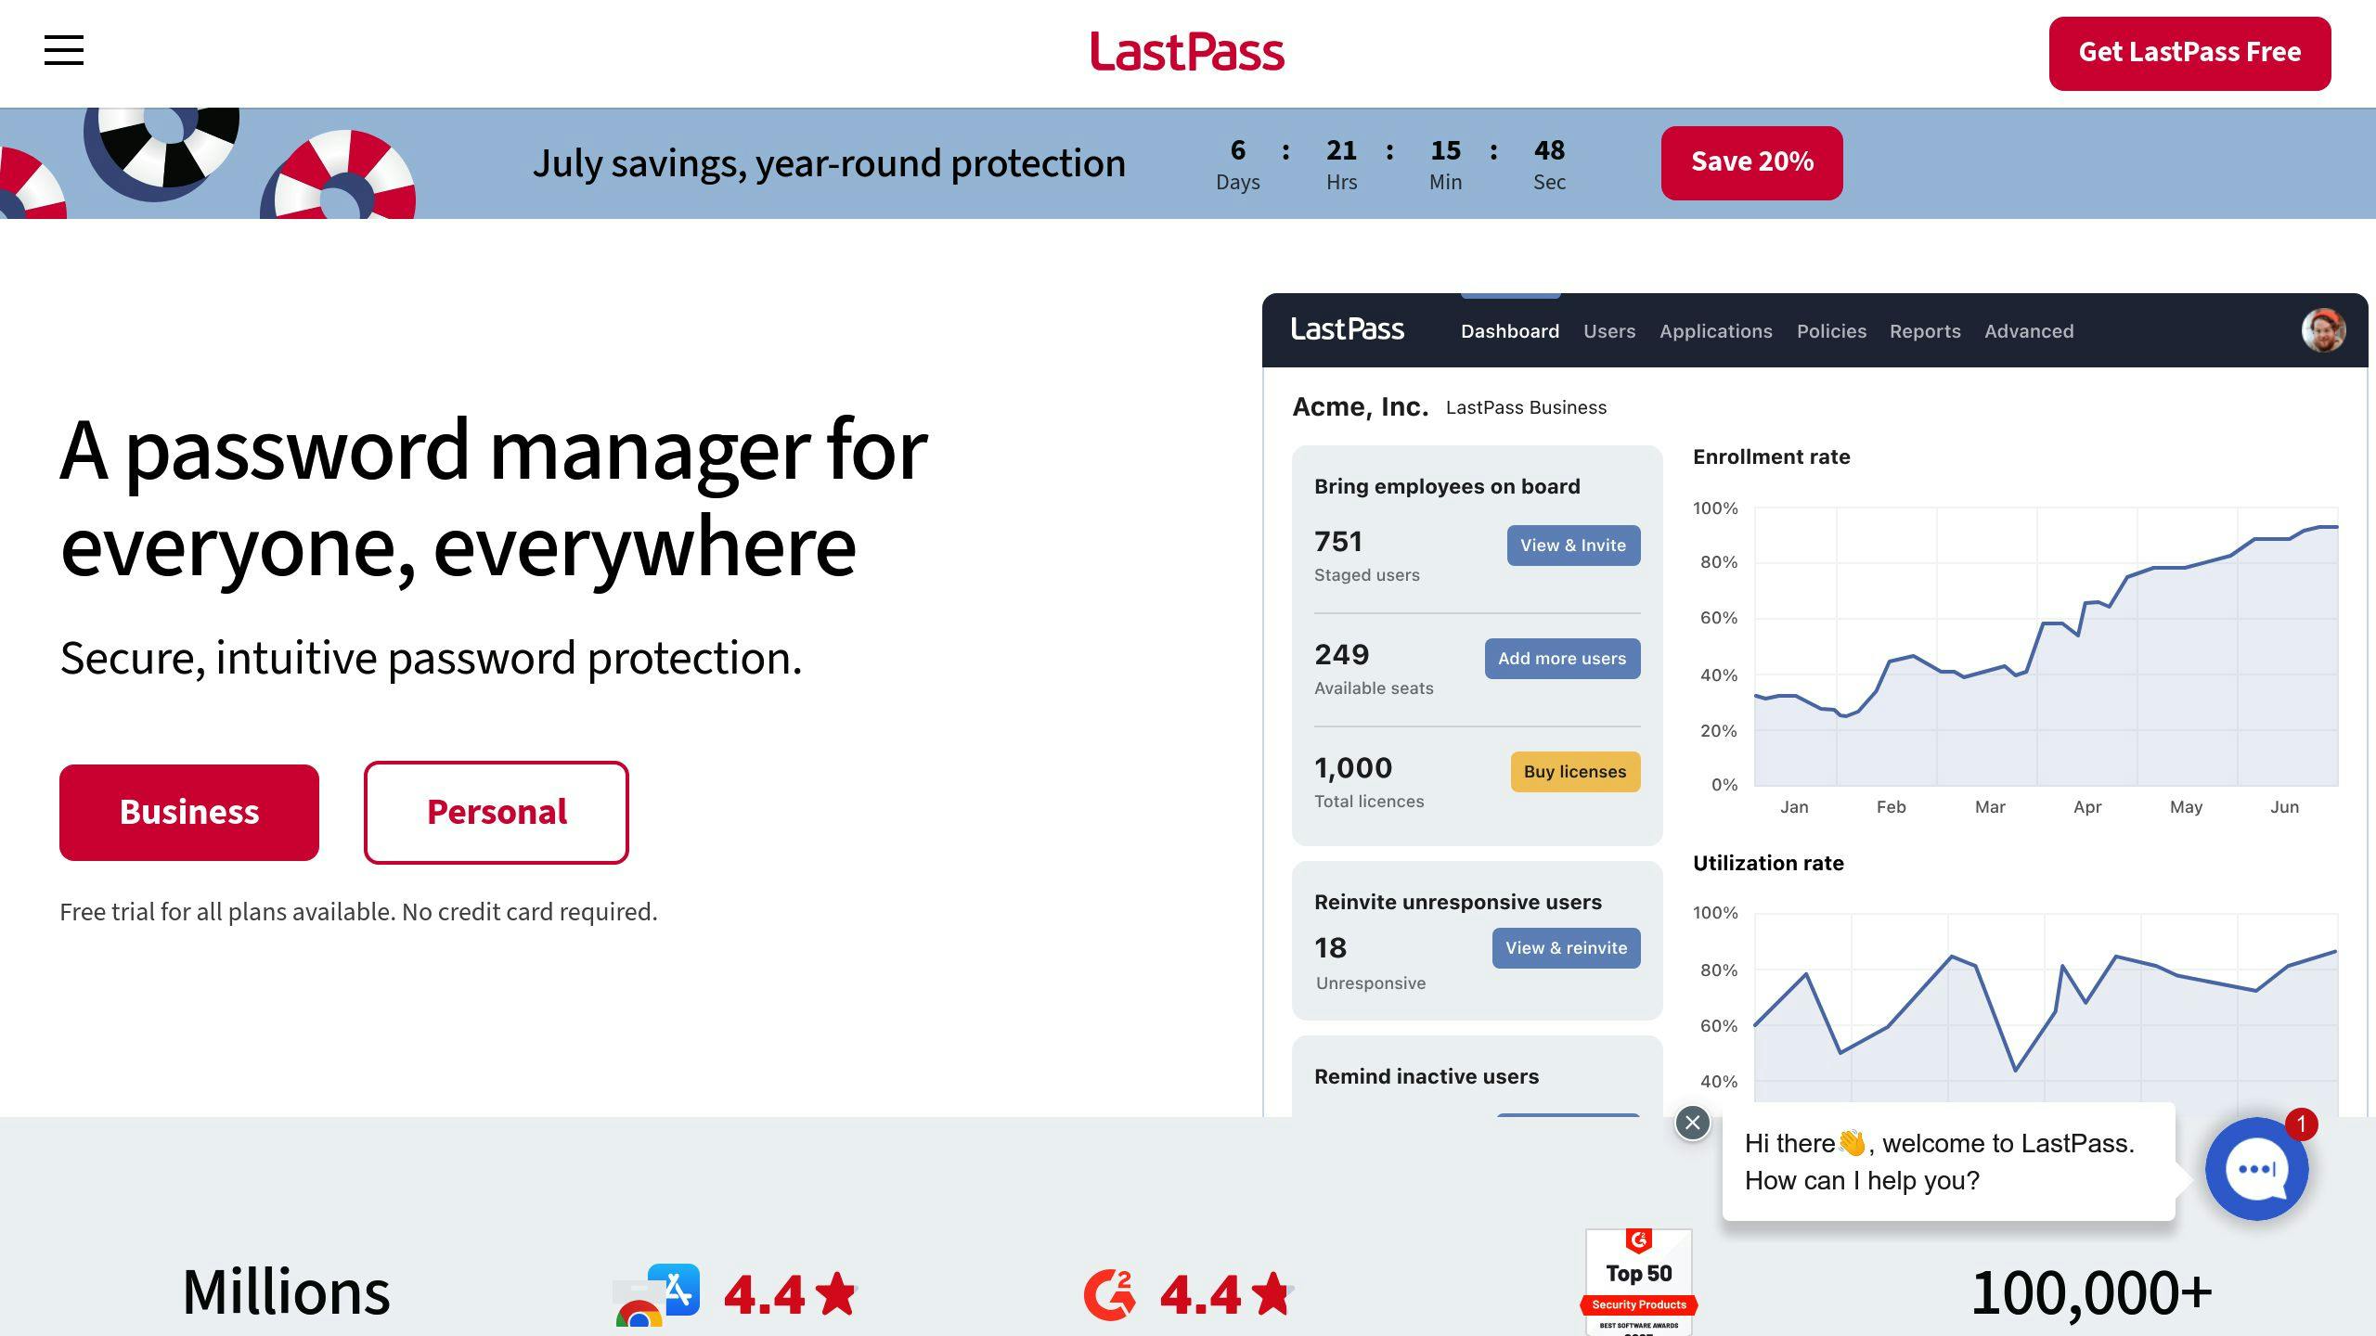Switch to the Reports tab
Image resolution: width=2376 pixels, height=1336 pixels.
coord(1925,331)
